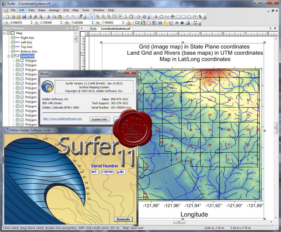
Task: Click the plot horizontal scrollbar thumb
Action: point(179,222)
